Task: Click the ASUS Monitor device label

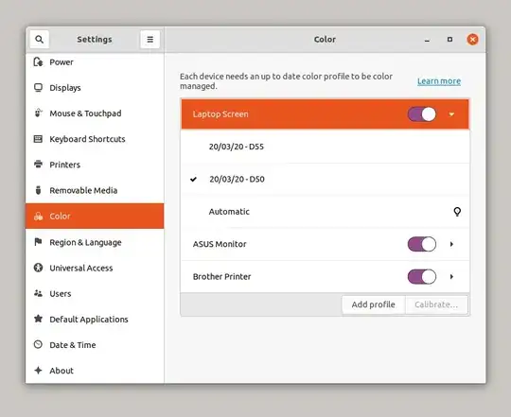Action: point(220,244)
